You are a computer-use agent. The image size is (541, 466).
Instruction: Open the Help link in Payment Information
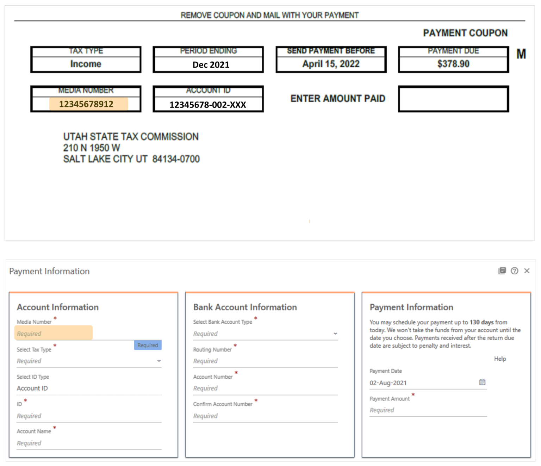point(500,359)
